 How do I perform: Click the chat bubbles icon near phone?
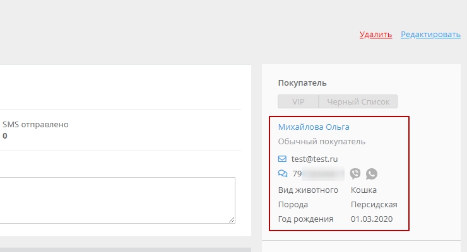point(282,174)
